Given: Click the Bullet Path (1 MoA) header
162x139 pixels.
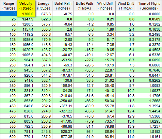Looking at the screenshot, I should pyautogui.click(x=84, y=6).
